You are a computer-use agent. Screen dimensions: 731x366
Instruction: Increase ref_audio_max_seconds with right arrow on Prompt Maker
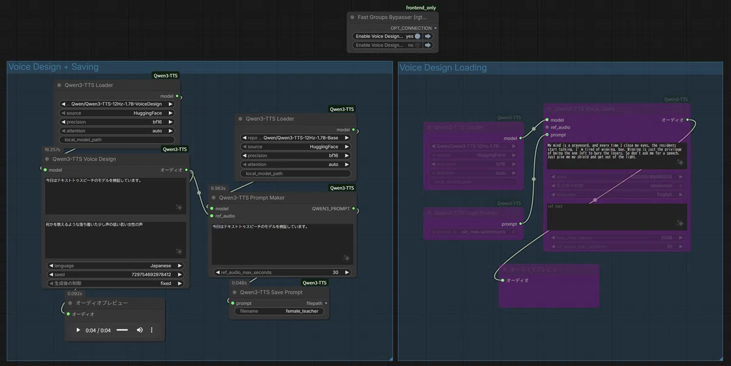[346, 272]
